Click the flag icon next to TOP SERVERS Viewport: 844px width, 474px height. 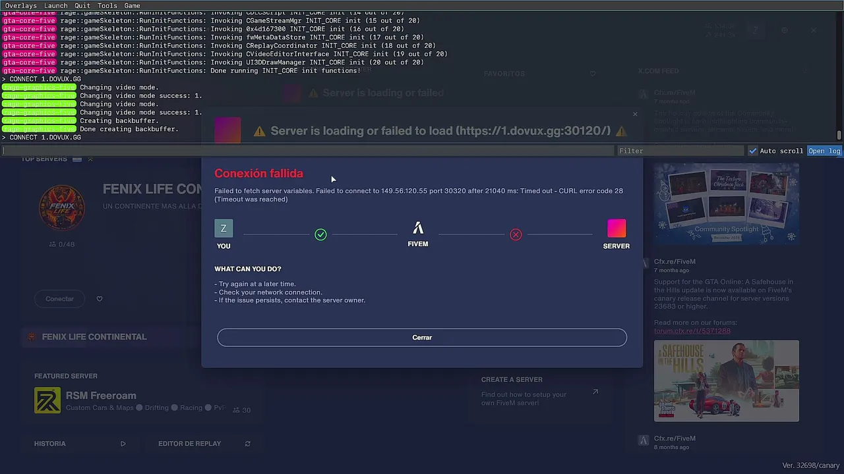[77, 159]
